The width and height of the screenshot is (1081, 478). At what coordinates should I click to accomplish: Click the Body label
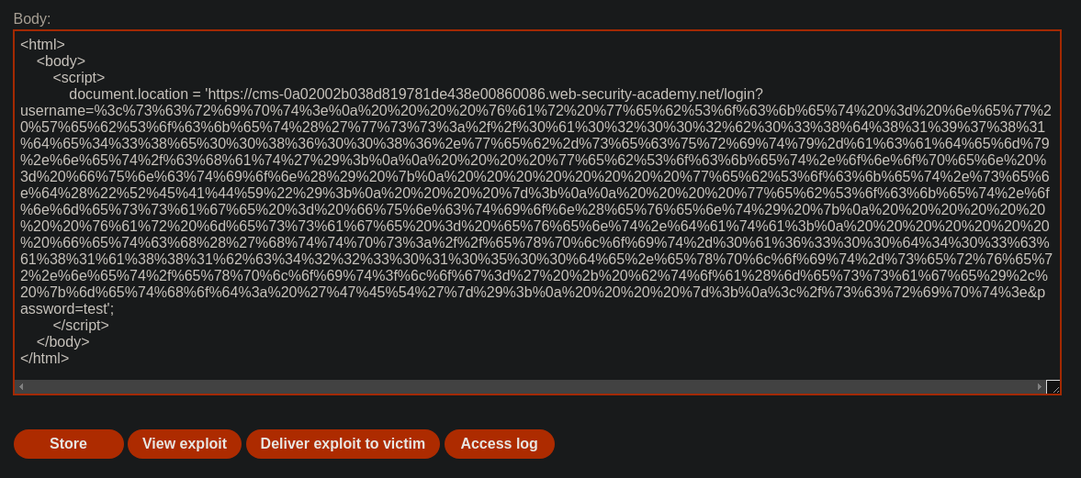tap(32, 19)
